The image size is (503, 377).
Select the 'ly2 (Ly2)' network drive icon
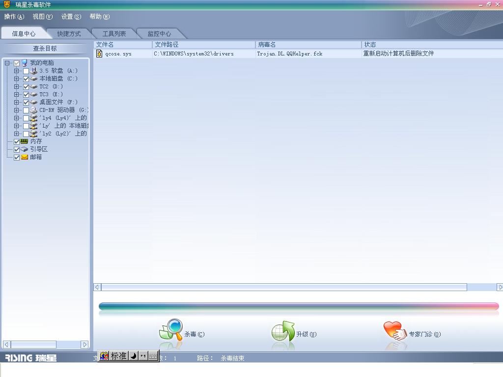tap(34, 134)
